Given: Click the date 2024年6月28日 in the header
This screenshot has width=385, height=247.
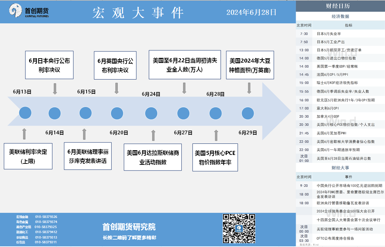Looking at the screenshot, I should point(251,12).
